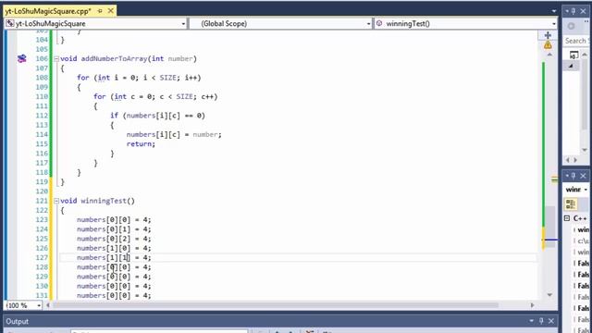This screenshot has width=592, height=333.
Task: Click the right panel scroll right arrow
Action: coord(575,160)
